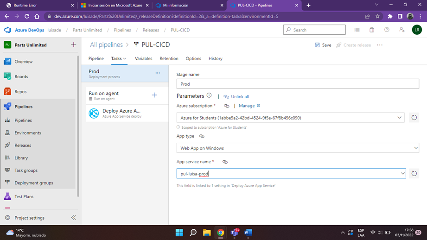Screen dimensions: 427x240
Task: Open the luisade organization breadcrumb
Action: click(54, 30)
